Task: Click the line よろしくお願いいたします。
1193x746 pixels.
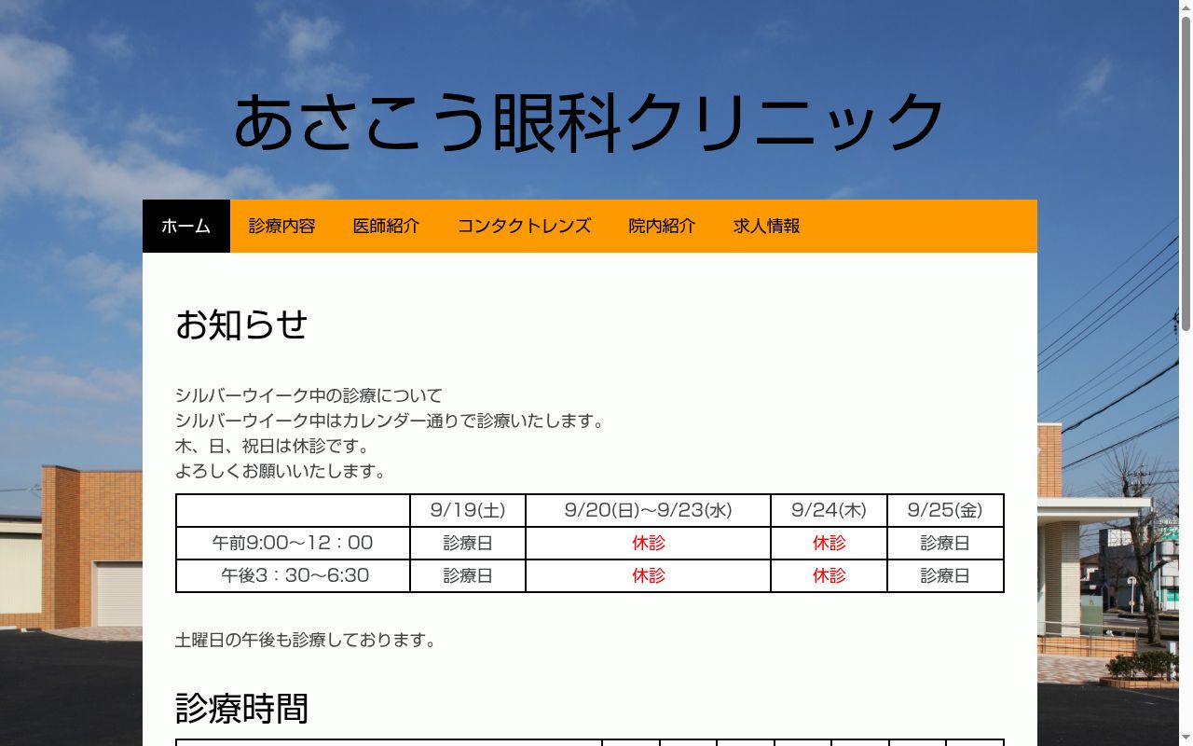Action: point(281,471)
